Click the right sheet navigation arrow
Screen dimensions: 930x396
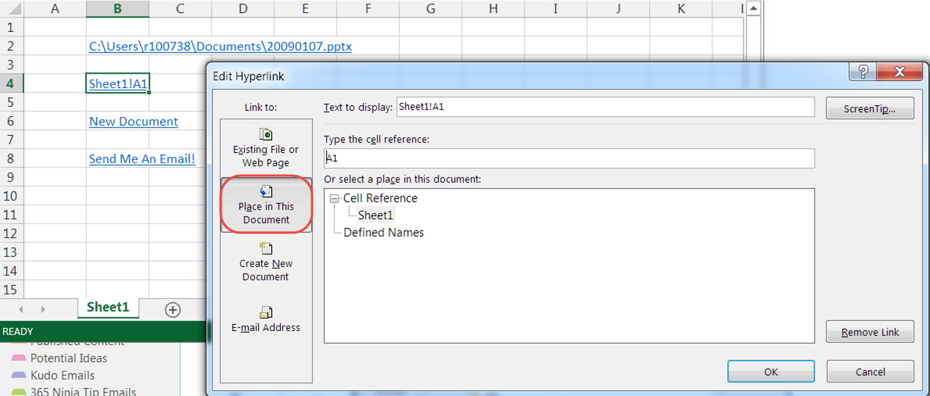41,308
